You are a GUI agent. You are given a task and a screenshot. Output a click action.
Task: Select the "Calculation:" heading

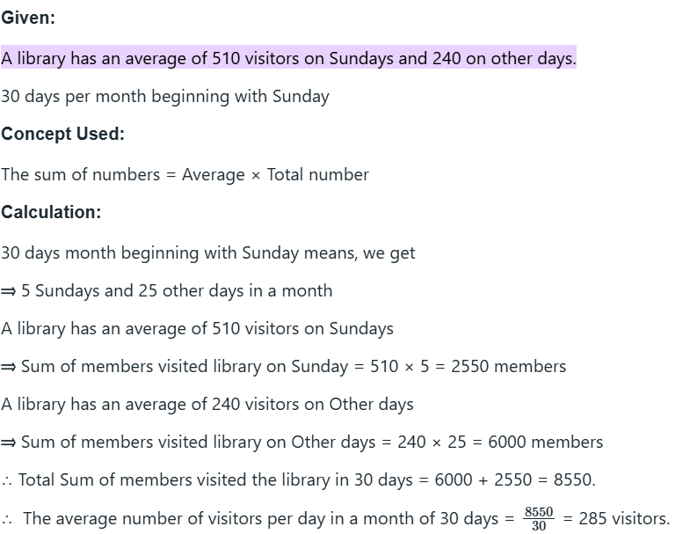51,213
